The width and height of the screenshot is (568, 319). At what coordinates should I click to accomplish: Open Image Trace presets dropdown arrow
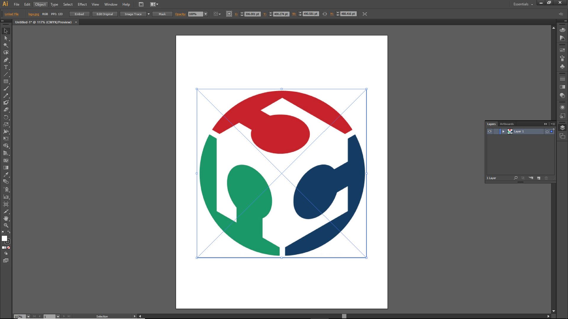(x=149, y=14)
